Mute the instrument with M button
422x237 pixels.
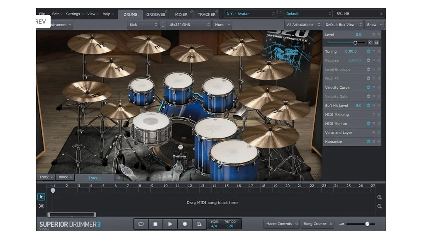(x=376, y=43)
